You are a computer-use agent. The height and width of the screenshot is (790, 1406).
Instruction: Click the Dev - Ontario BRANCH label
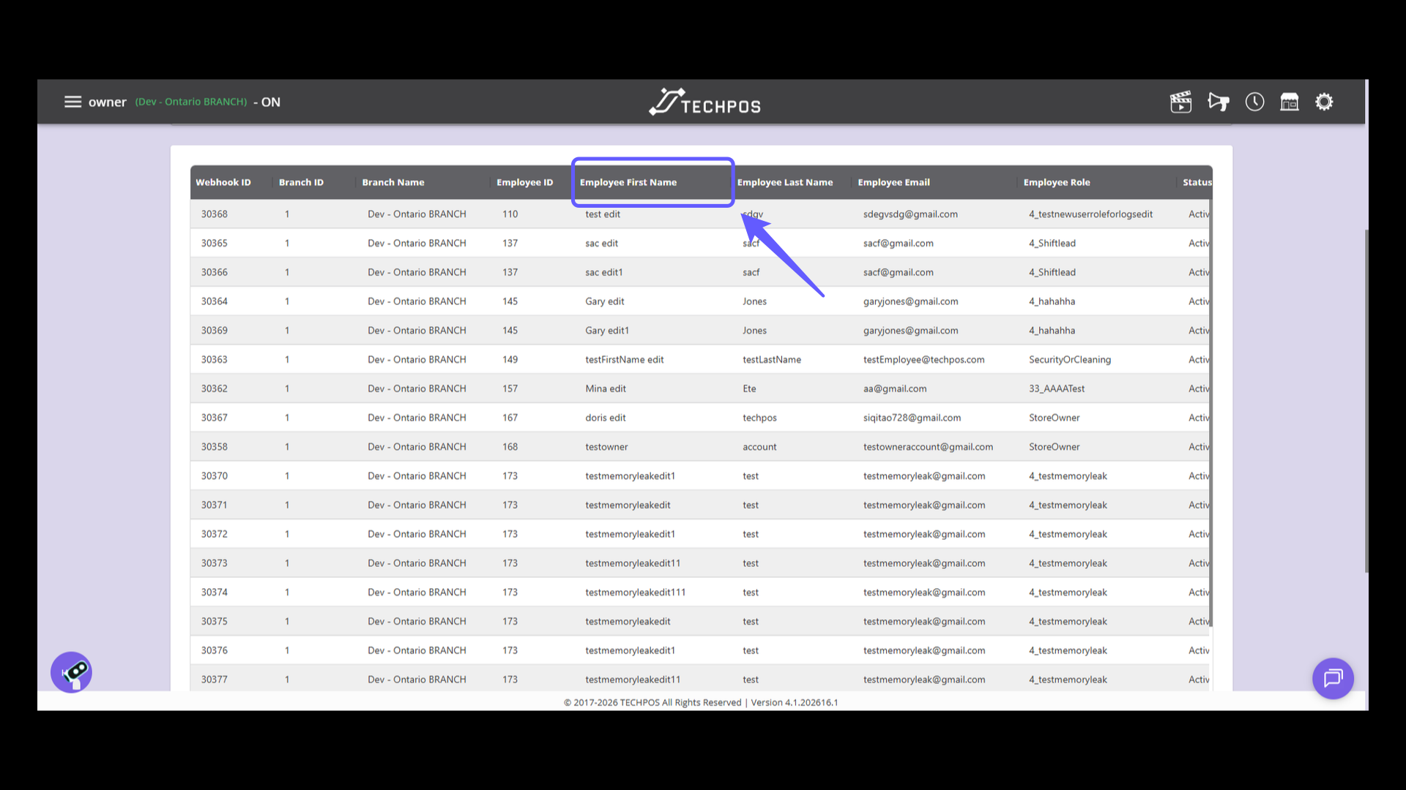click(191, 102)
